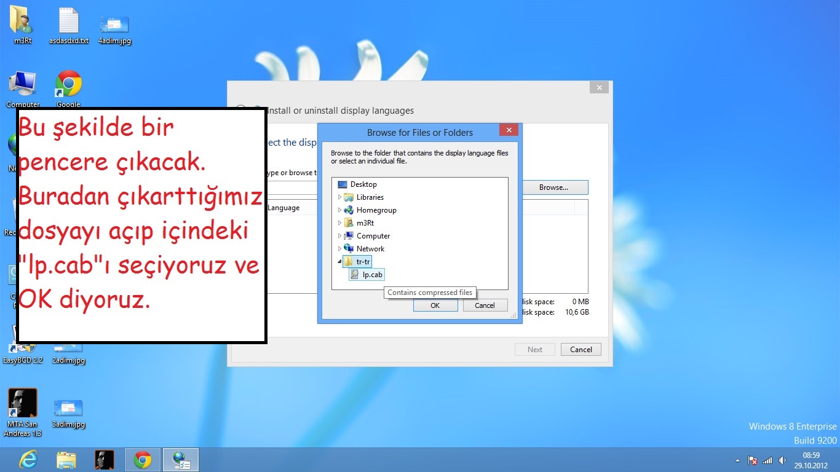The width and height of the screenshot is (840, 472).
Task: Collapse the tr-tr folder node arrow
Action: coord(339,262)
